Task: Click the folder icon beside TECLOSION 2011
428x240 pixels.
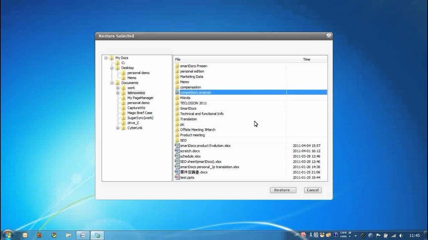Action: (x=177, y=103)
